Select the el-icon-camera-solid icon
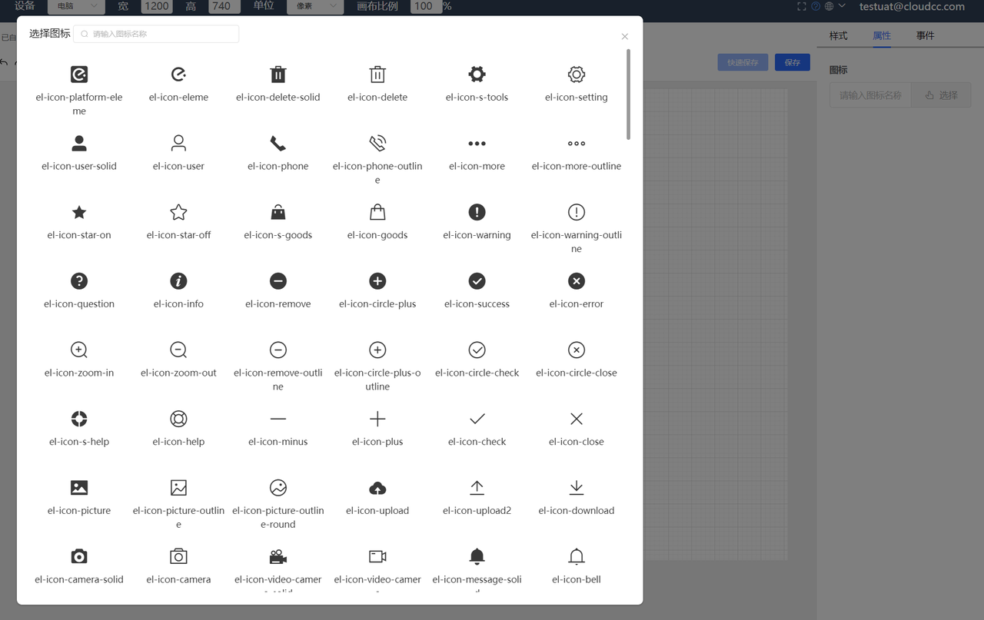The image size is (984, 620). click(x=79, y=557)
